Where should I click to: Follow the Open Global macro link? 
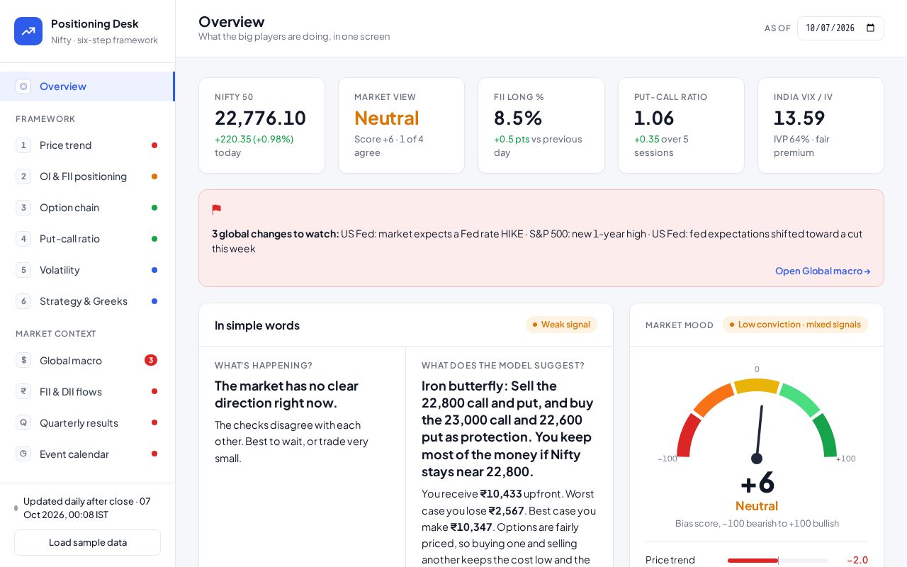pyautogui.click(x=823, y=271)
